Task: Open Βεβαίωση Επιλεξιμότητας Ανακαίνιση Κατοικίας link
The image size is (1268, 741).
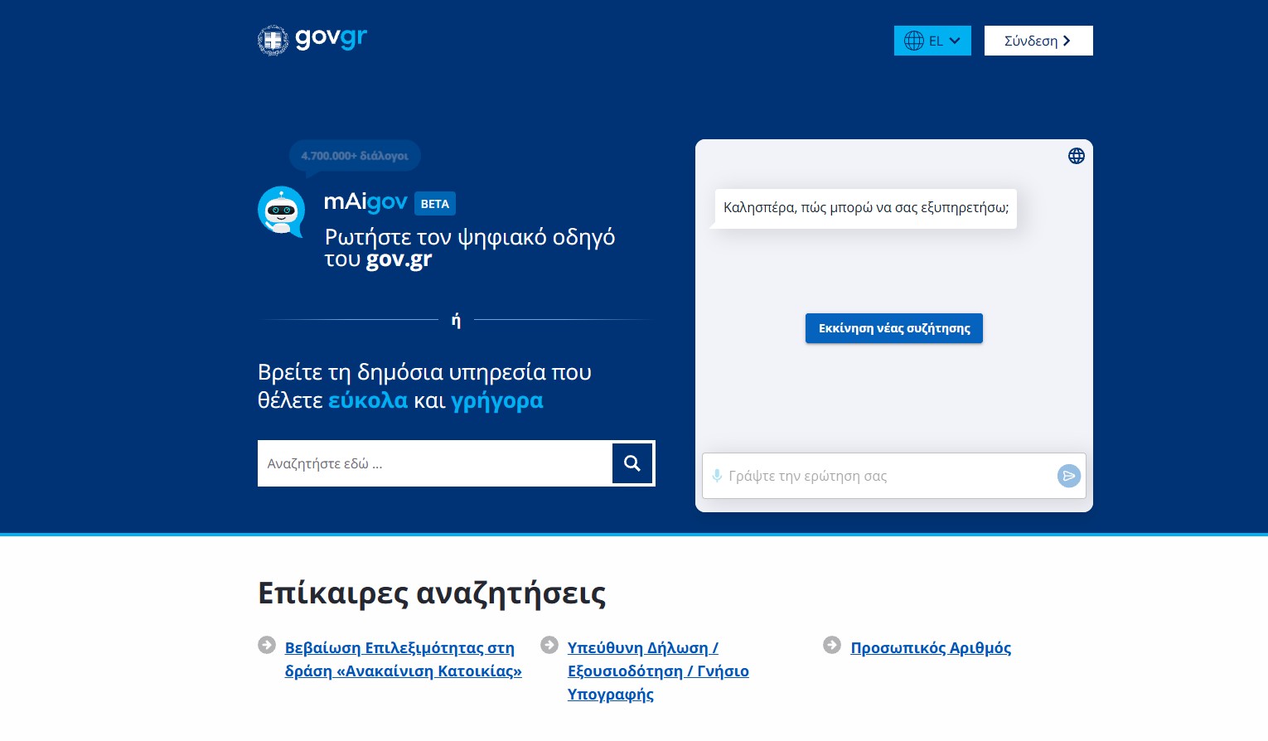Action: click(404, 660)
